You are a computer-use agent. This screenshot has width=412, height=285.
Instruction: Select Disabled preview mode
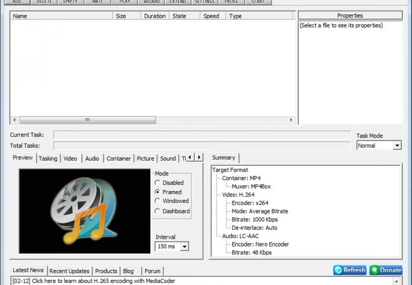point(170,182)
